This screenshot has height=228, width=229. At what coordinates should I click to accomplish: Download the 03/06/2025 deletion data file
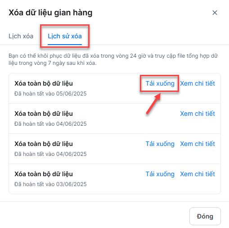point(160,174)
